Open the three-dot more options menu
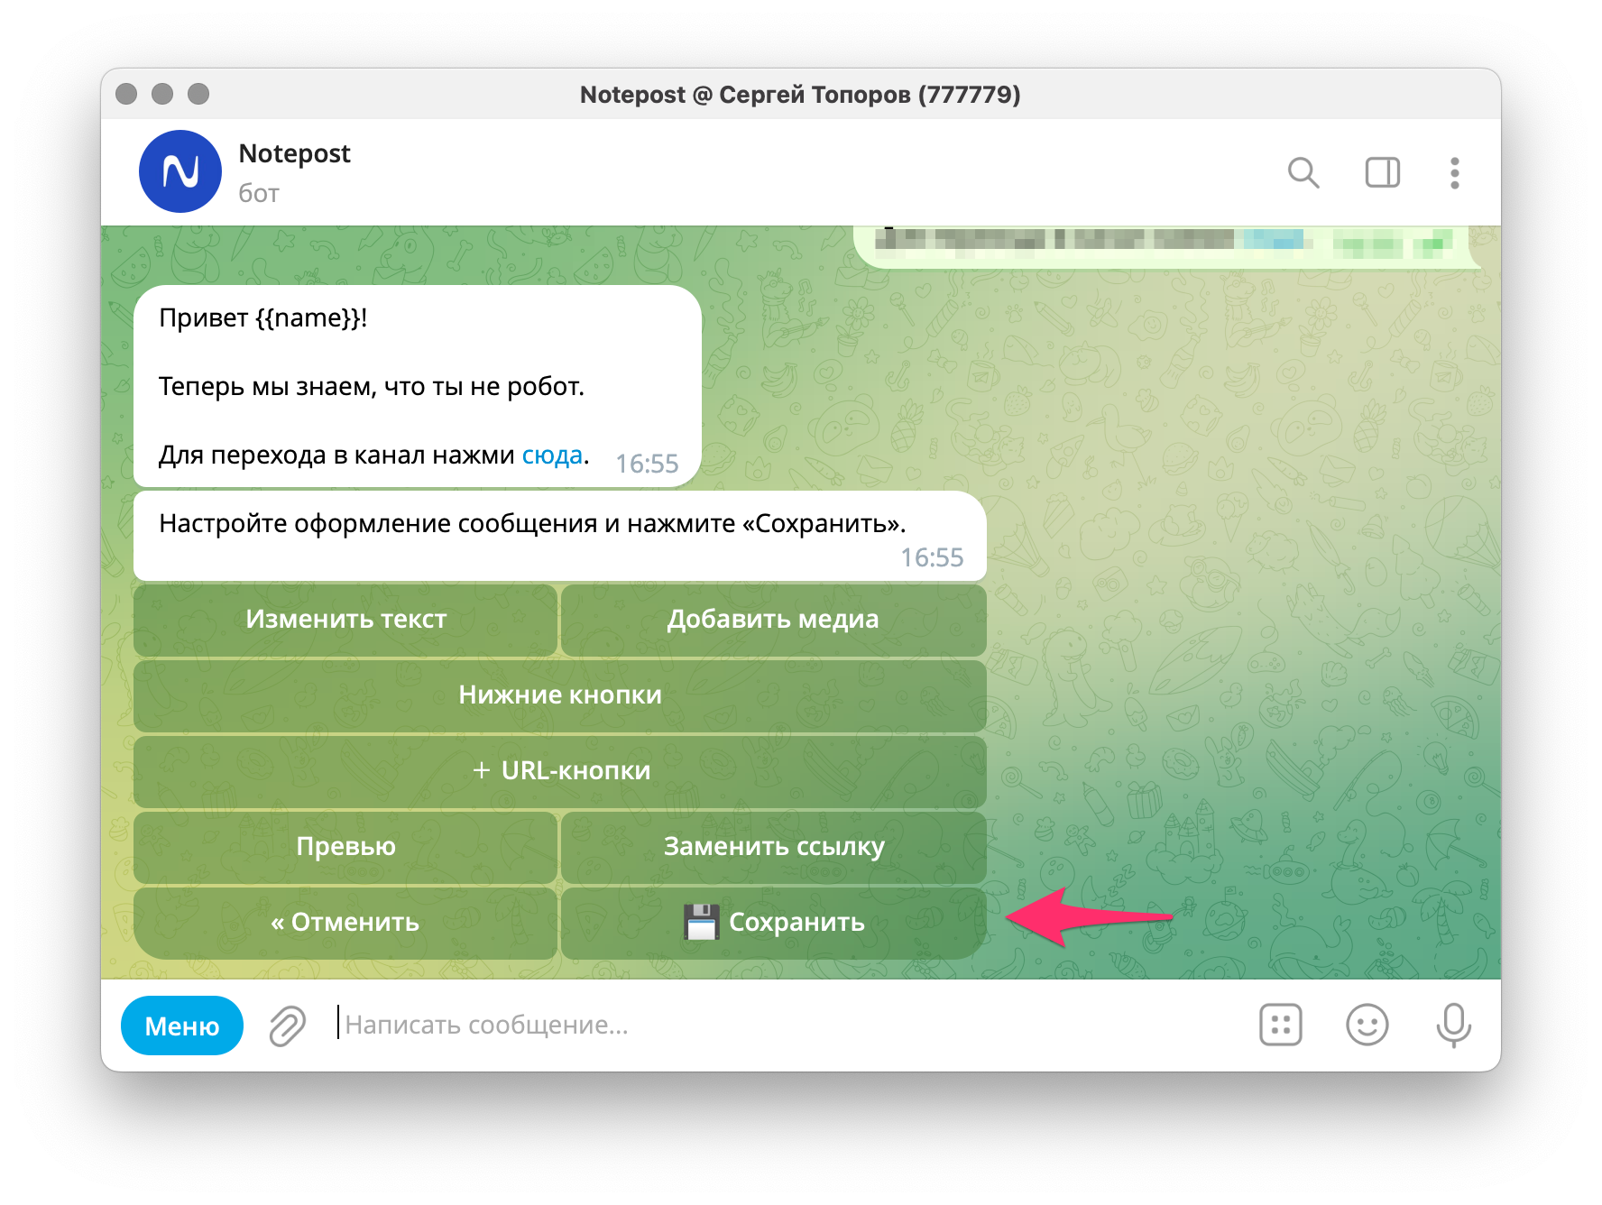Screen dimensions: 1602x1205 [1454, 172]
